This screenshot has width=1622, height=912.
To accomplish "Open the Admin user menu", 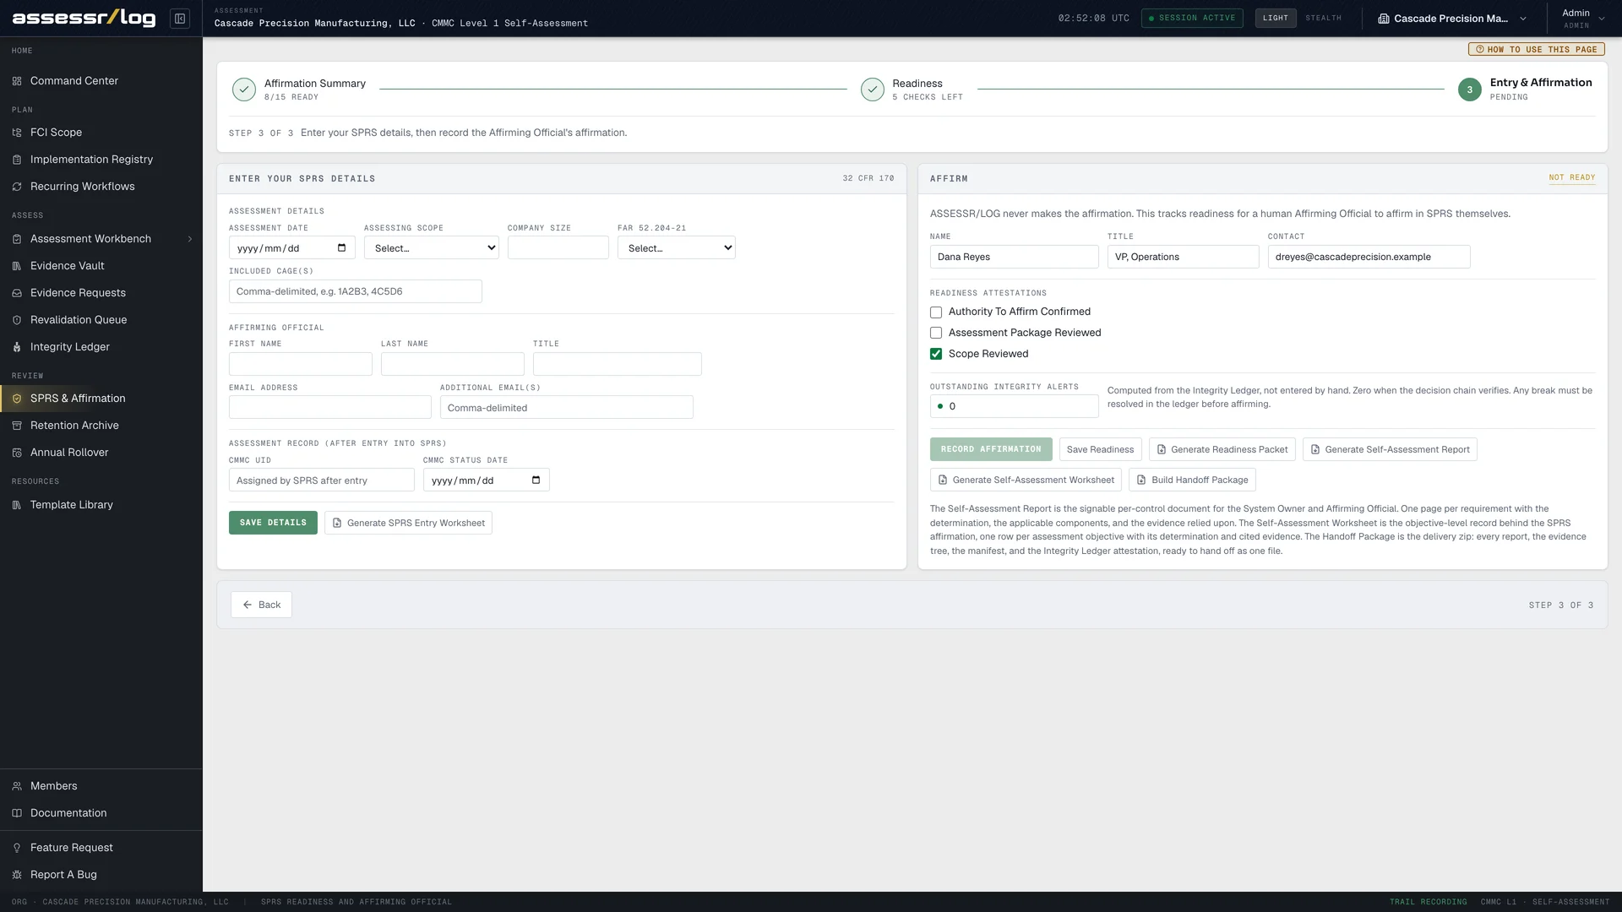I will (1582, 19).
